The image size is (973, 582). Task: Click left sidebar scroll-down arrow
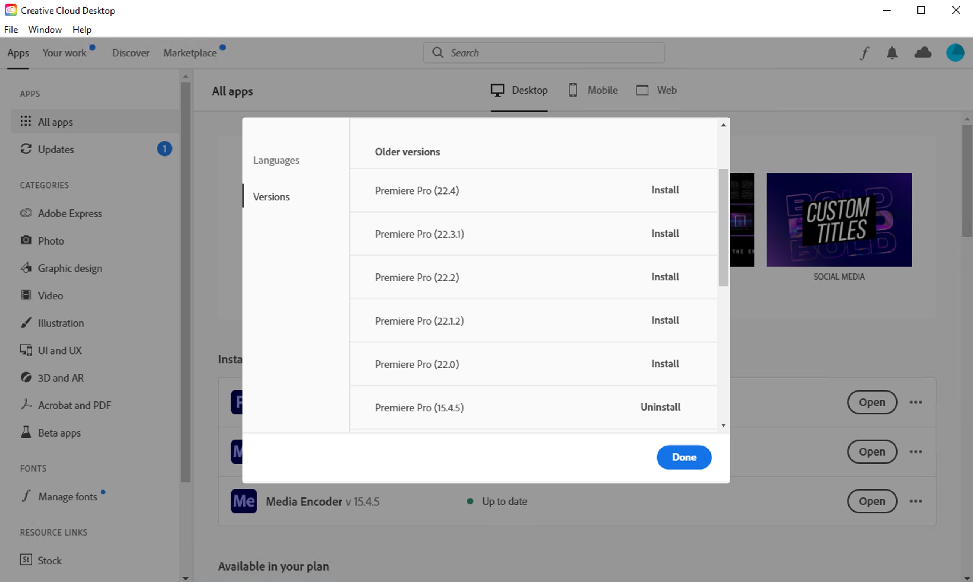coord(186,578)
